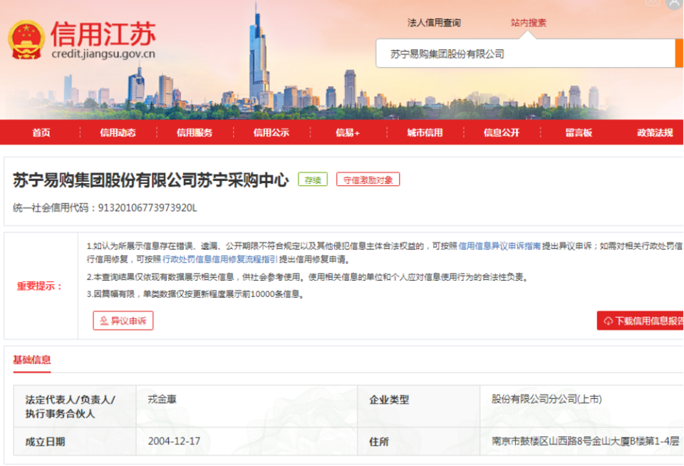Open the 信用信息异议申诉指南 link
The width and height of the screenshot is (684, 466).
(x=499, y=246)
